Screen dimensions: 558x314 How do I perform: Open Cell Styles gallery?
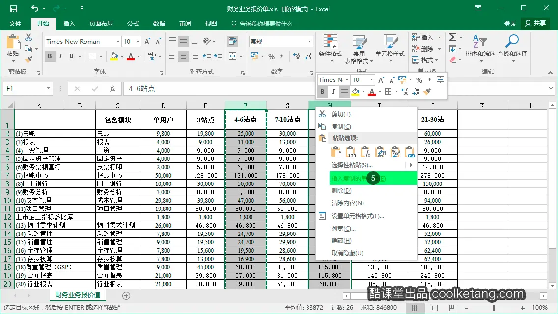(x=390, y=49)
